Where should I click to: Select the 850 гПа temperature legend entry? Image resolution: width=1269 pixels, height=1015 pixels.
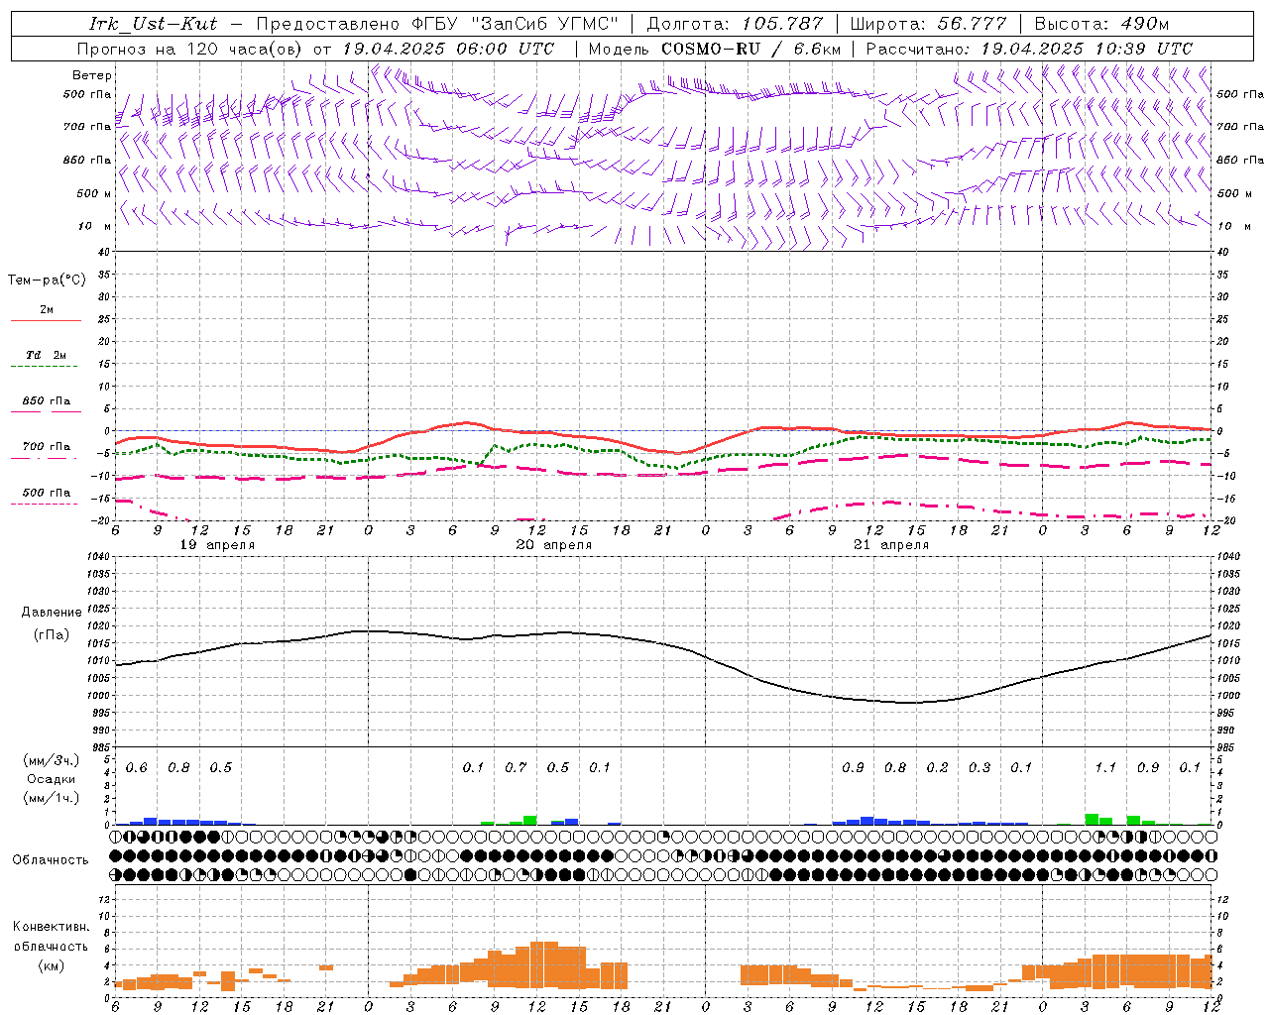(47, 401)
